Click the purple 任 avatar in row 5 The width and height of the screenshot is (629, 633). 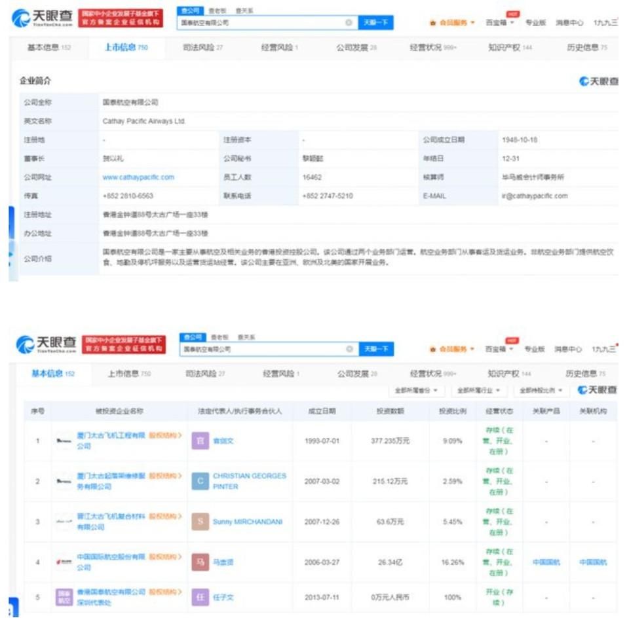[200, 597]
